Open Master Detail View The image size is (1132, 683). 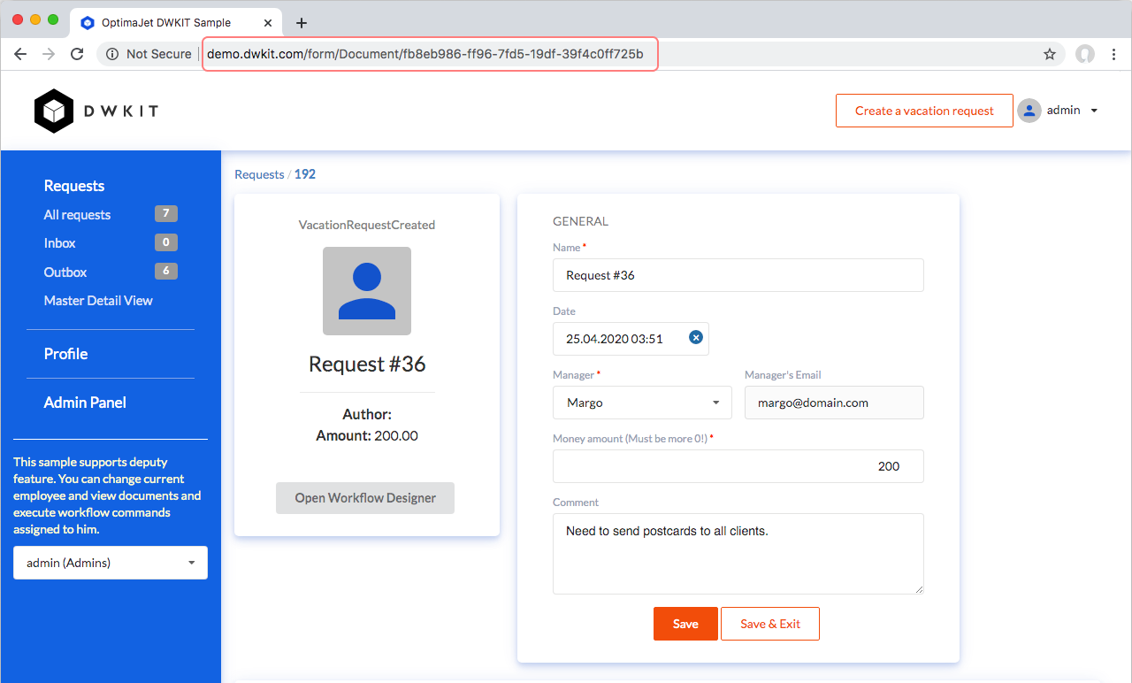click(98, 300)
